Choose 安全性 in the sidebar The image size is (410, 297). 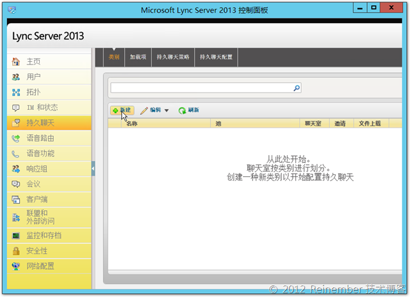tap(49, 251)
